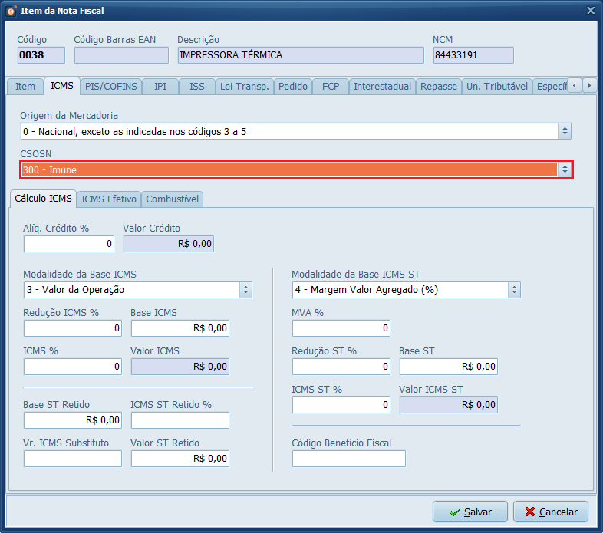The height and width of the screenshot is (533, 603).
Task: Open the FCP tab
Action: click(x=331, y=87)
